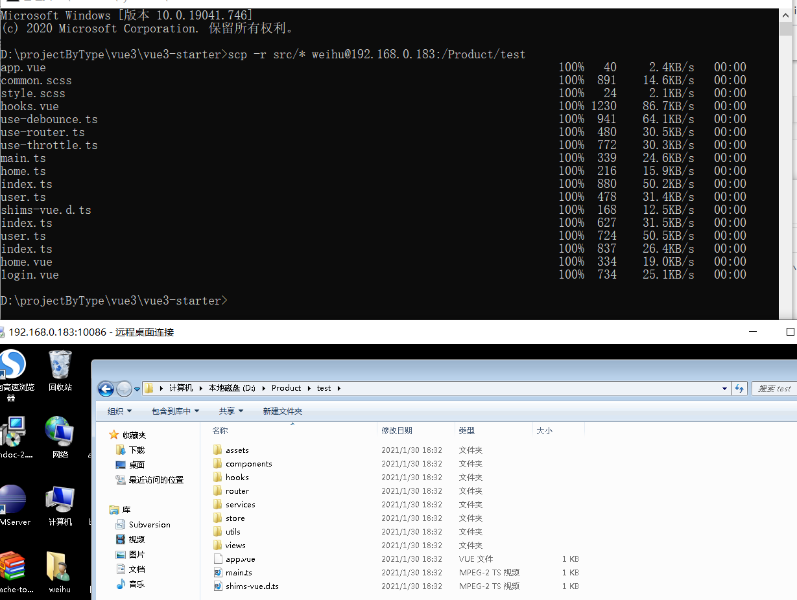Select 下载 (Downloads) in favorites sidebar

click(x=137, y=450)
